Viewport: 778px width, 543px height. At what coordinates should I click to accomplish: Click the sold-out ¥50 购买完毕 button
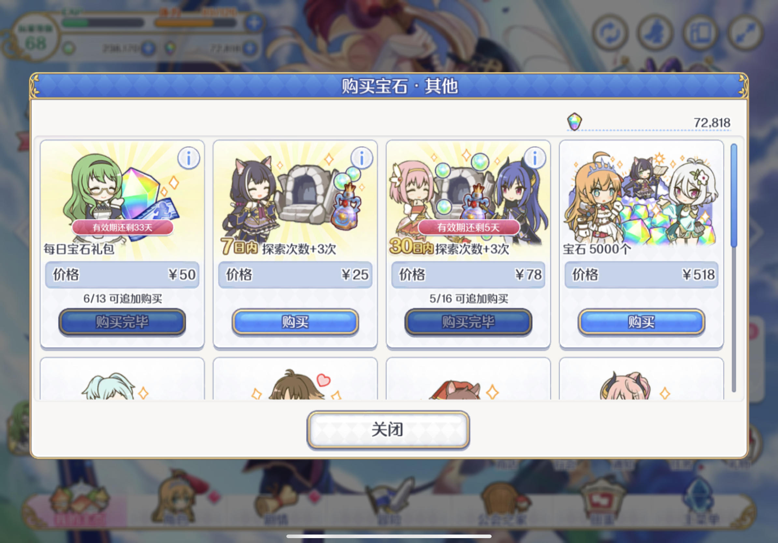[122, 322]
